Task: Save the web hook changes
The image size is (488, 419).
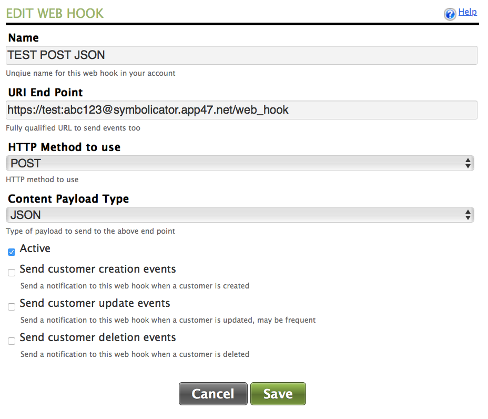Action: click(x=278, y=393)
